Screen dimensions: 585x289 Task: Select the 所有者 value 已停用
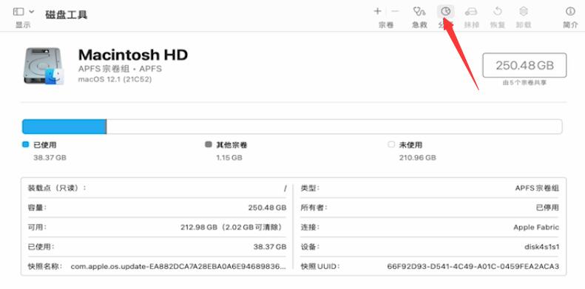(x=547, y=208)
